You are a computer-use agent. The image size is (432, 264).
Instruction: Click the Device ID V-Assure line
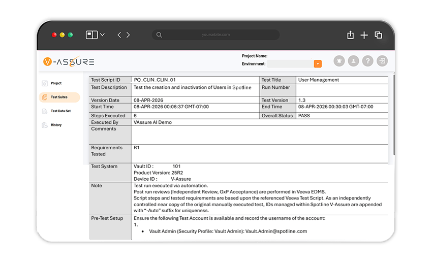click(x=162, y=179)
